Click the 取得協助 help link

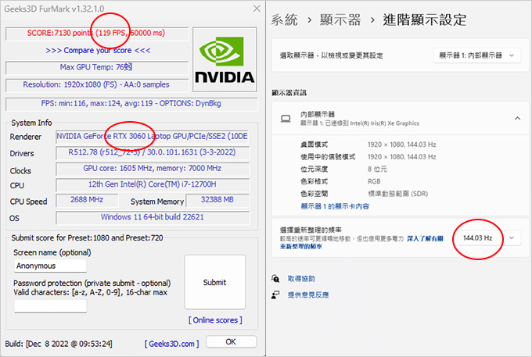coord(301,279)
